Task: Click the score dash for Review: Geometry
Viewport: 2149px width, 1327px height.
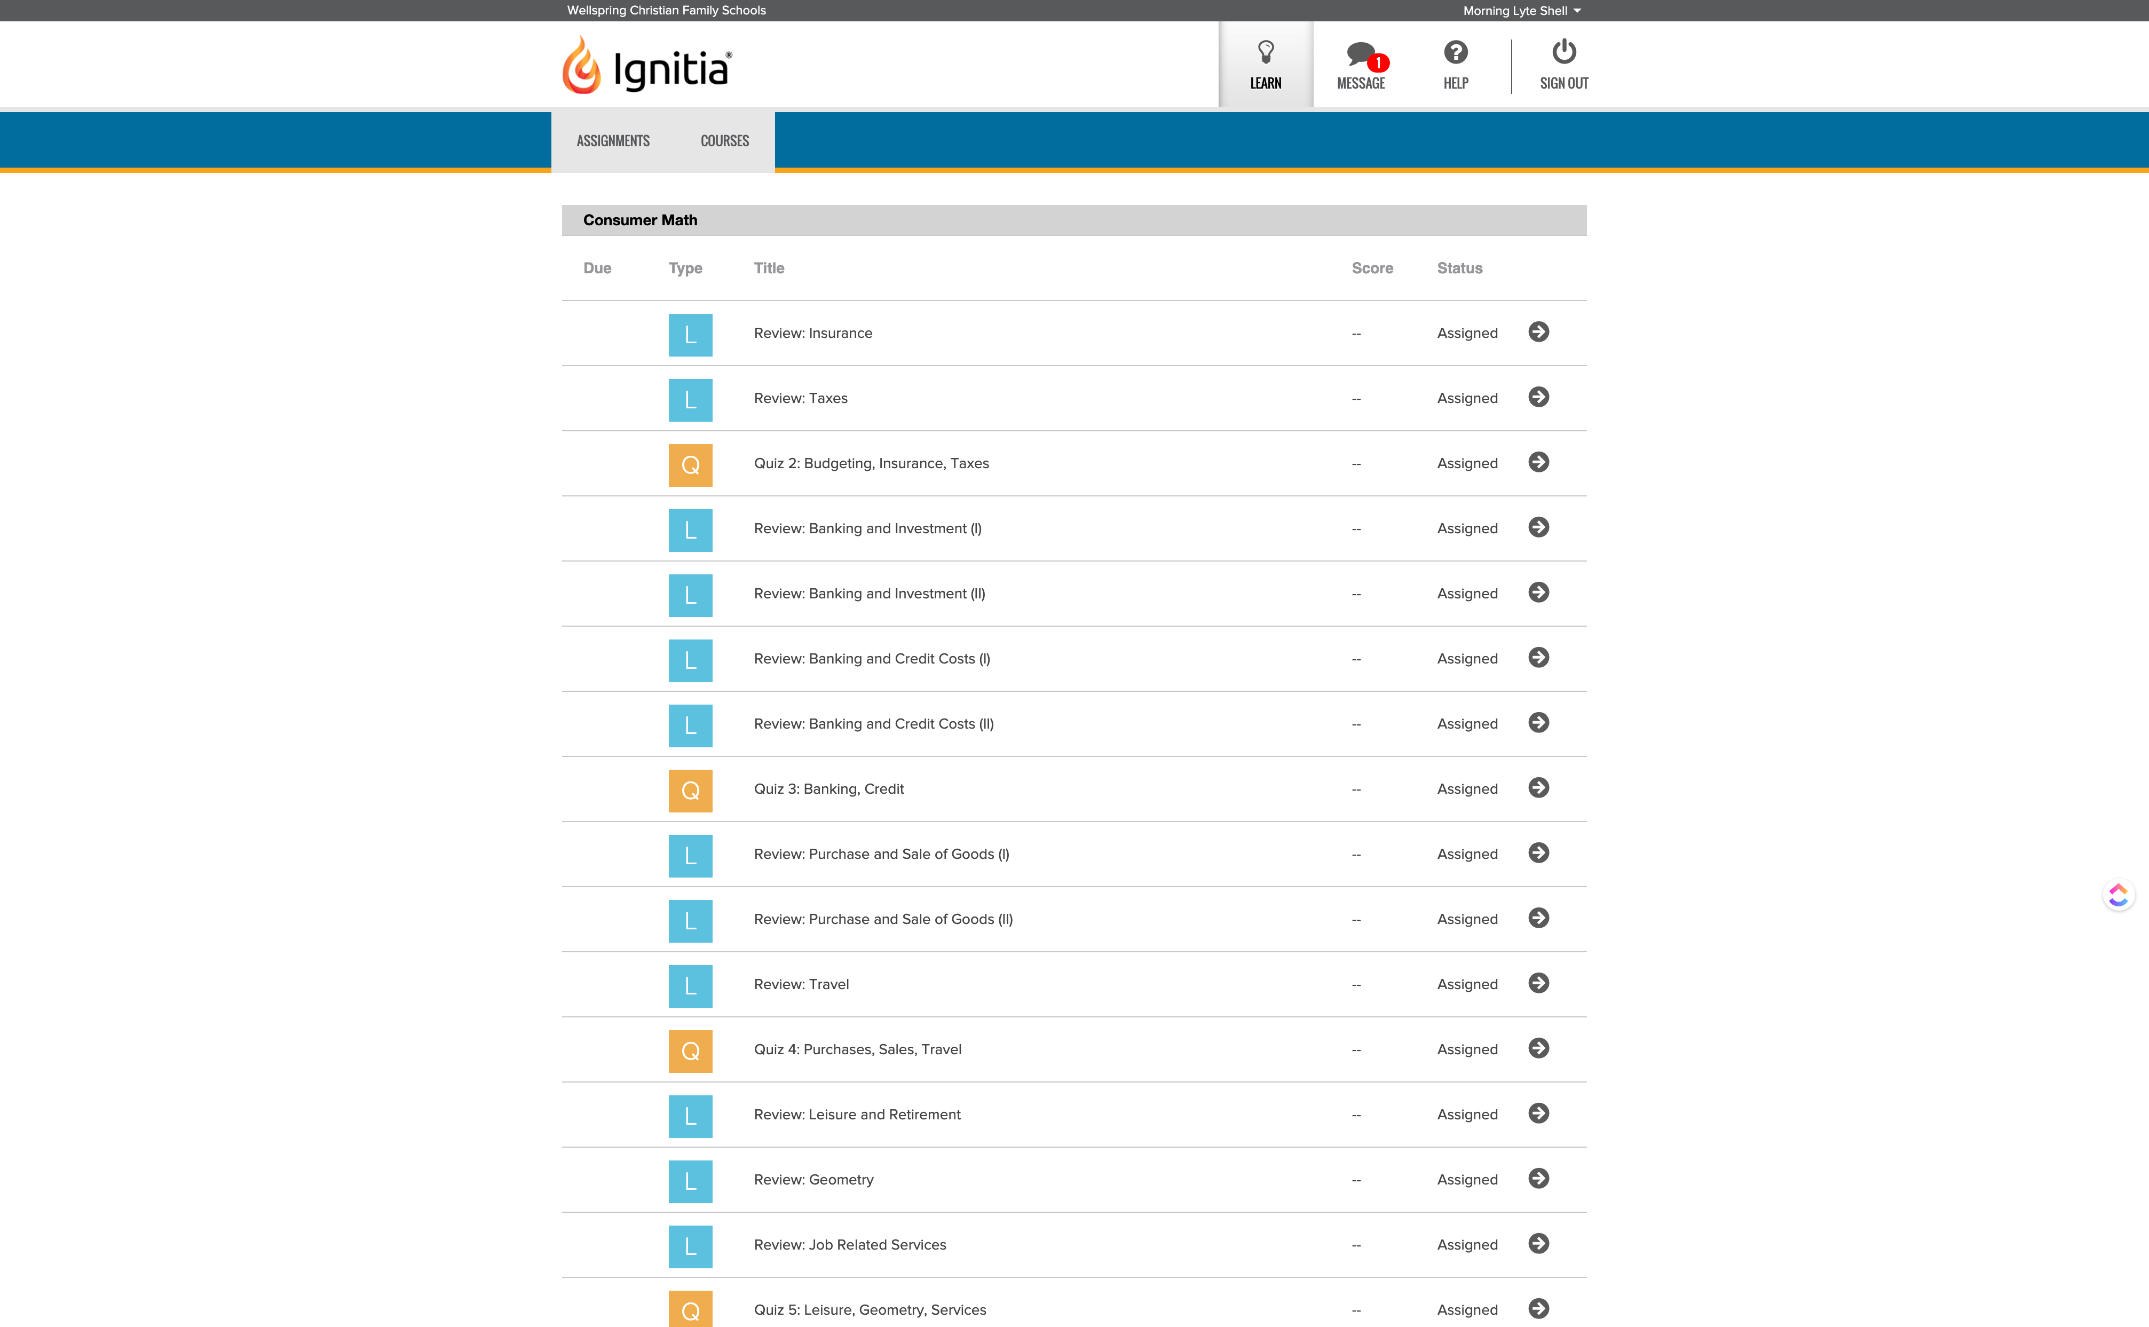Action: (x=1357, y=1180)
